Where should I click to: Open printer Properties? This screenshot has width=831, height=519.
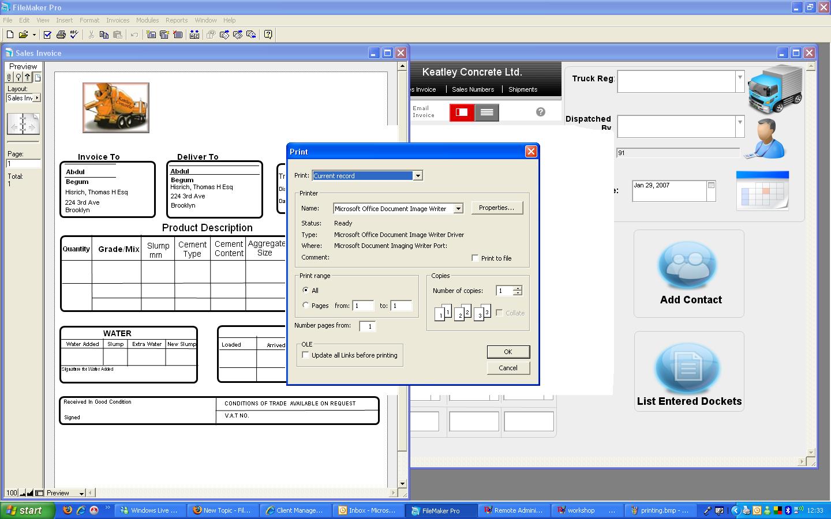tap(497, 208)
